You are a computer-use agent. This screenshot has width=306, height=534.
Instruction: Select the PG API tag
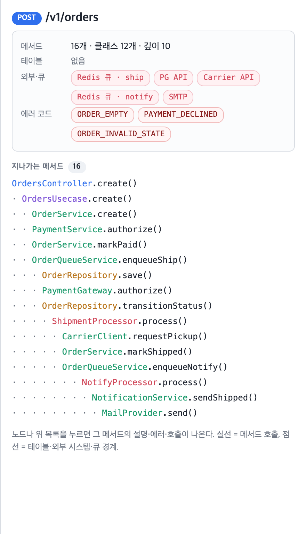pos(173,78)
